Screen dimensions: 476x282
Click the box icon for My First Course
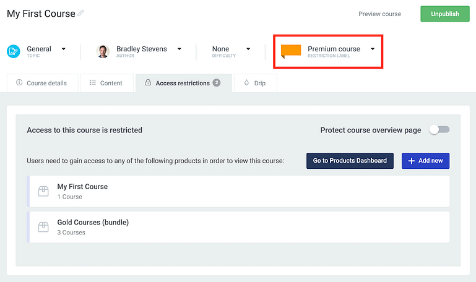tap(43, 191)
